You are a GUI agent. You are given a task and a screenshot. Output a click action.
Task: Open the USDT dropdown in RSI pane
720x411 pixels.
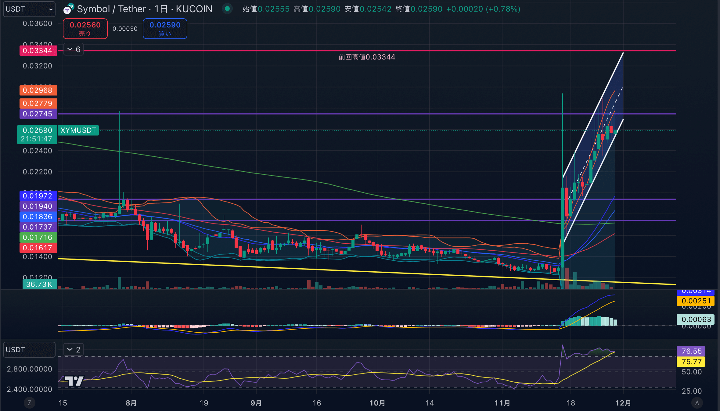[29, 349]
